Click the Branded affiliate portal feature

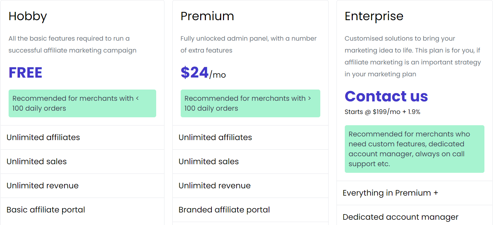(x=224, y=210)
